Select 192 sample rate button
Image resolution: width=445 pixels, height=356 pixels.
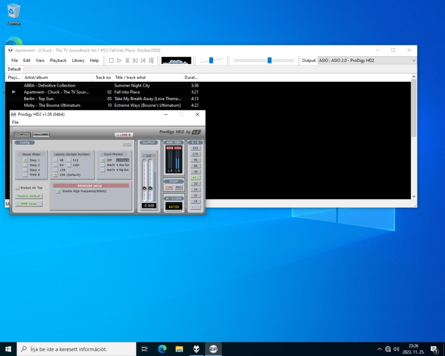click(x=195, y=148)
